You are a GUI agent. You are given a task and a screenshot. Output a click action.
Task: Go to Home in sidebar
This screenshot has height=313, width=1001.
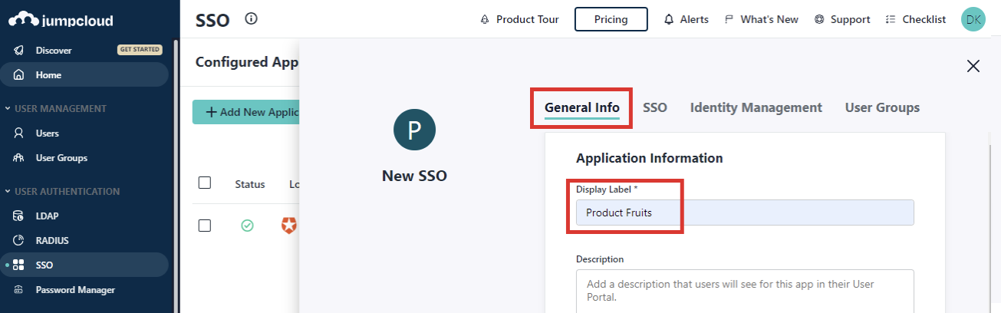tap(84, 75)
